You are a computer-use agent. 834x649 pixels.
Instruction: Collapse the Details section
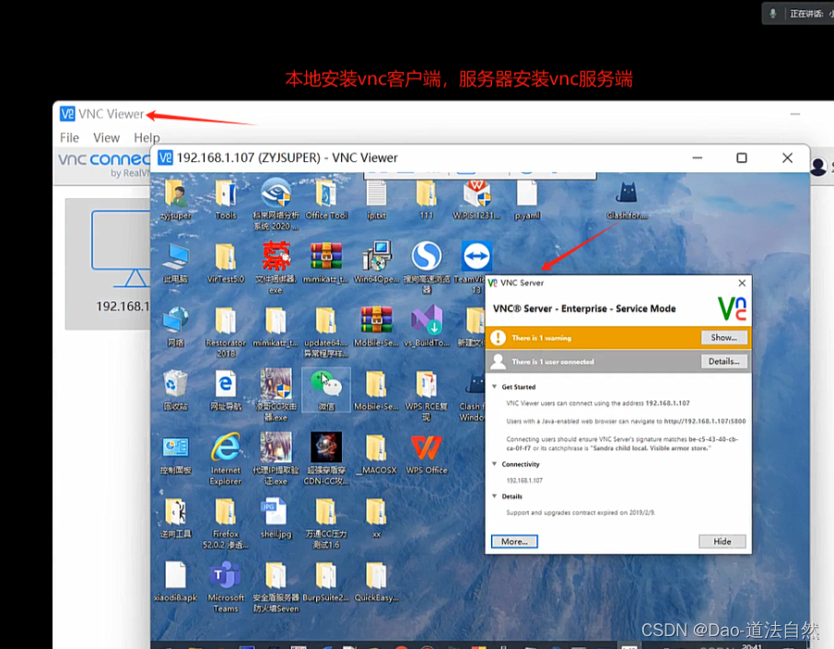(x=495, y=496)
